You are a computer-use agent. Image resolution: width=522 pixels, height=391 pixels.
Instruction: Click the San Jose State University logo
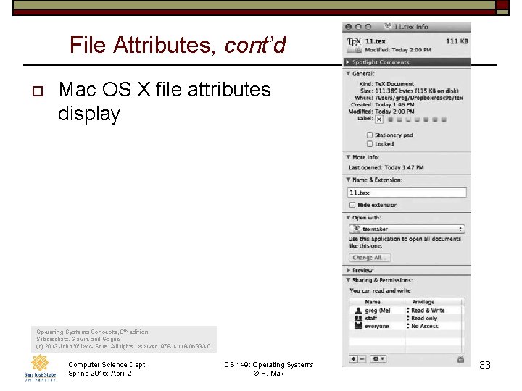tap(40, 368)
